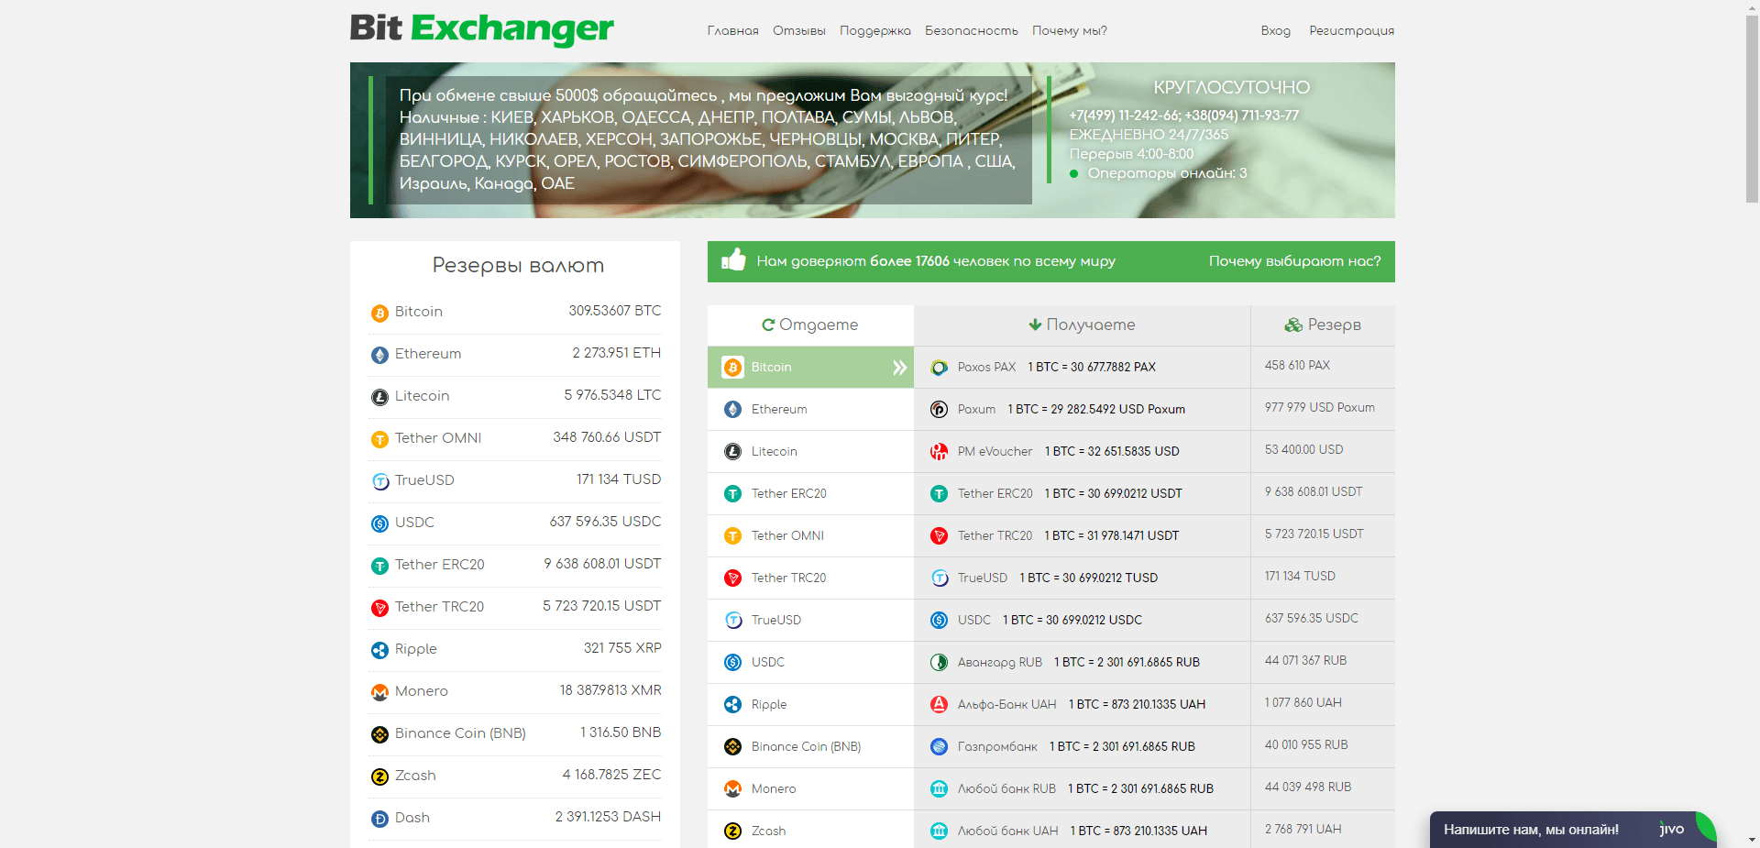The width and height of the screenshot is (1760, 848).
Task: Click the money stack icon beside Резерв
Action: pyautogui.click(x=1293, y=325)
